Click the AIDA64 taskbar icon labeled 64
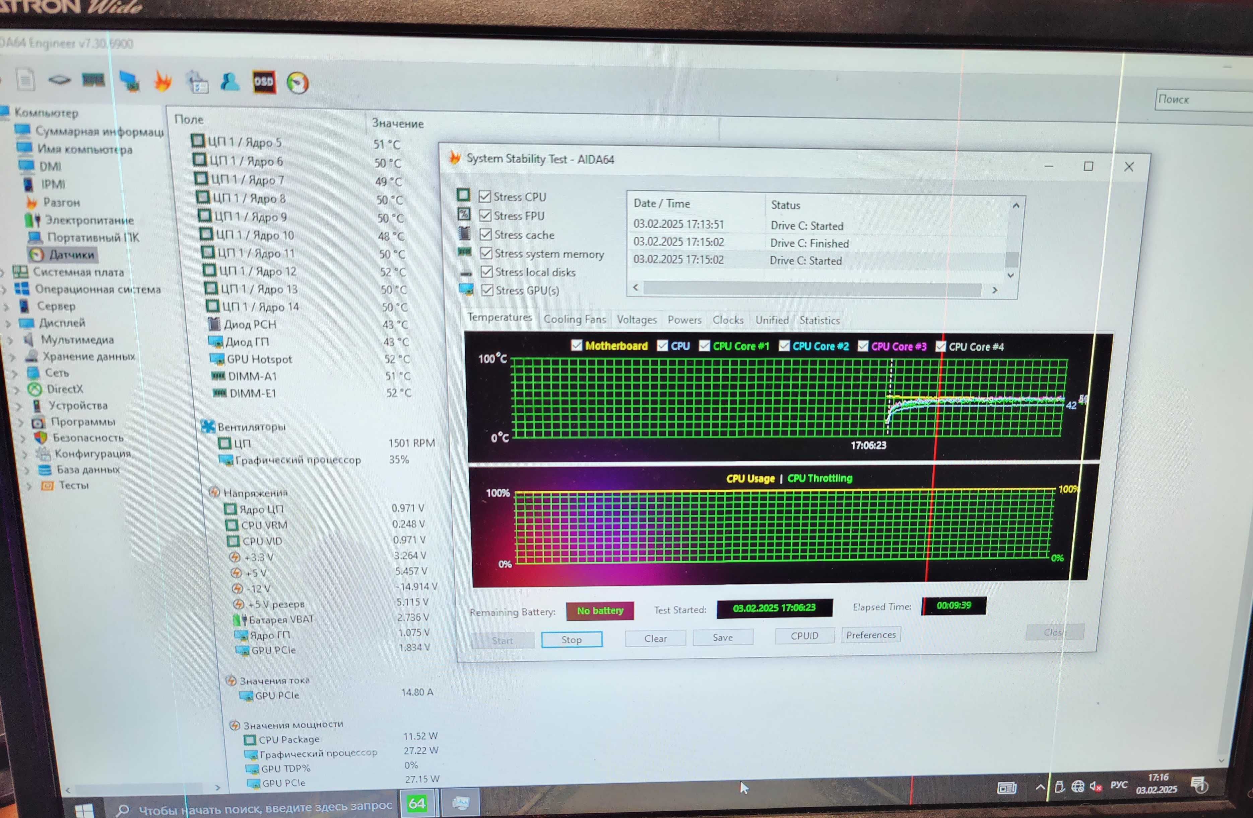 click(x=417, y=803)
